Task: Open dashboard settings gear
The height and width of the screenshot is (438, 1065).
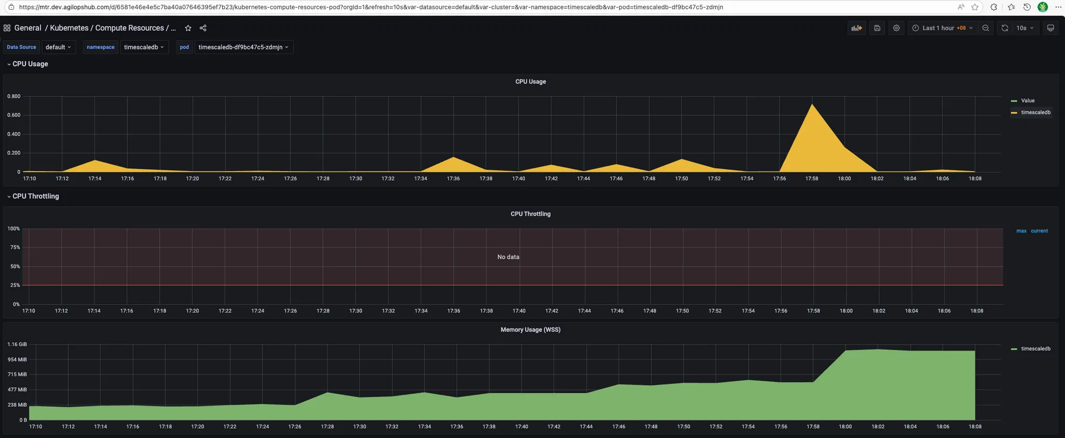Action: point(897,28)
